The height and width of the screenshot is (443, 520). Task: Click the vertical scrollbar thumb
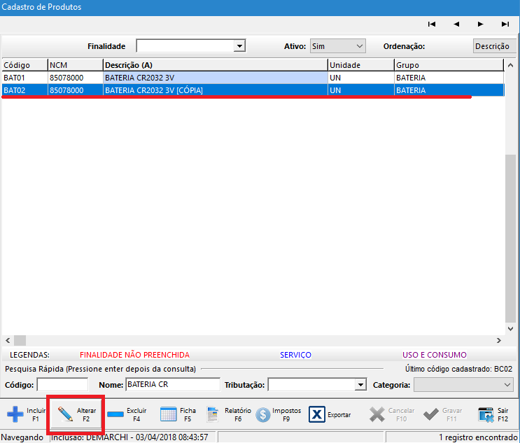pos(511,238)
